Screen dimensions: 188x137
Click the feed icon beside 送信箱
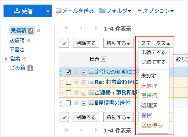tap(28, 41)
